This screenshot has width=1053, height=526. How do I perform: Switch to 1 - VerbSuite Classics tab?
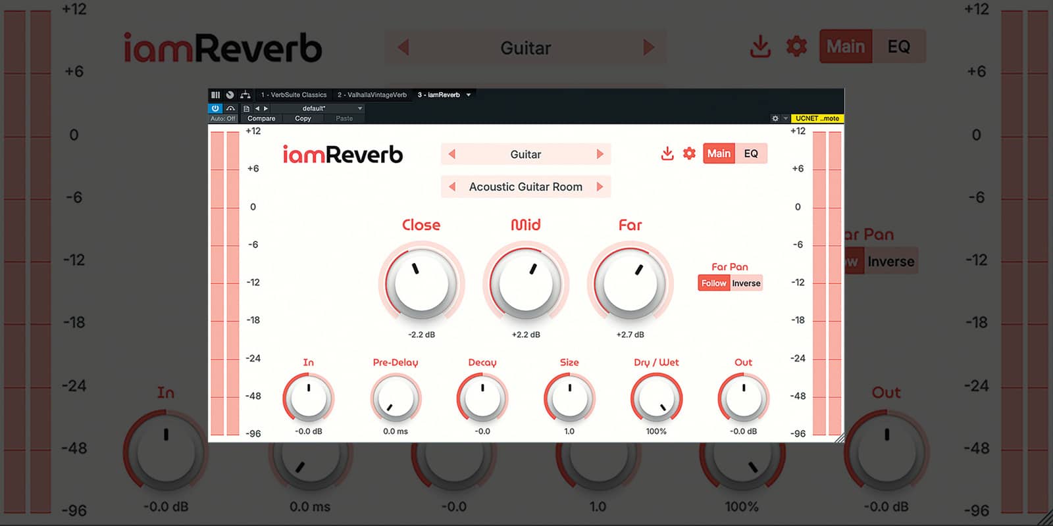click(294, 95)
